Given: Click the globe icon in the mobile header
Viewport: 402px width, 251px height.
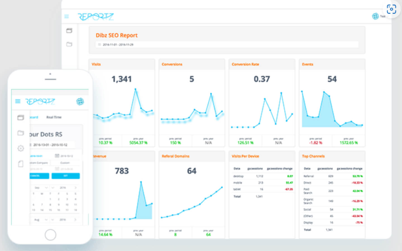Looking at the screenshot, I should pos(81,102).
